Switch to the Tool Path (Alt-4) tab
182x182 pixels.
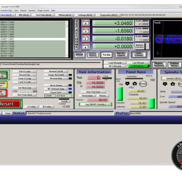click(x=43, y=15)
